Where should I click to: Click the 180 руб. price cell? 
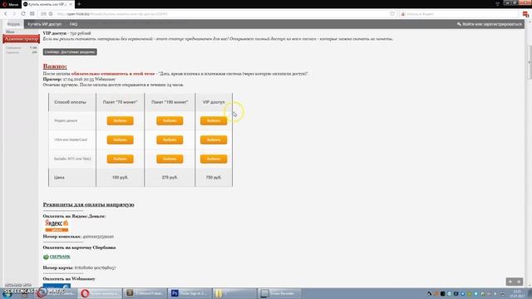click(x=120, y=177)
